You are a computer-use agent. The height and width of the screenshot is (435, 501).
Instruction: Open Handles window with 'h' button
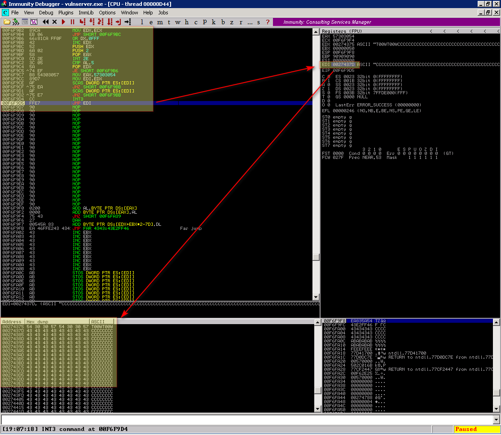pyautogui.click(x=187, y=22)
